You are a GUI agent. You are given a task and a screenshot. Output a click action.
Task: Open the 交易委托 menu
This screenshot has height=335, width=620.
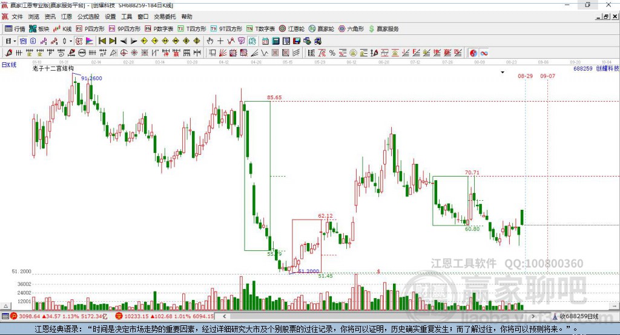coord(165,16)
